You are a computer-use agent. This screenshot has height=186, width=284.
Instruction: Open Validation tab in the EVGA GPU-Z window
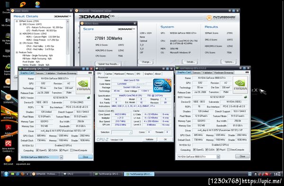(x=50, y=73)
